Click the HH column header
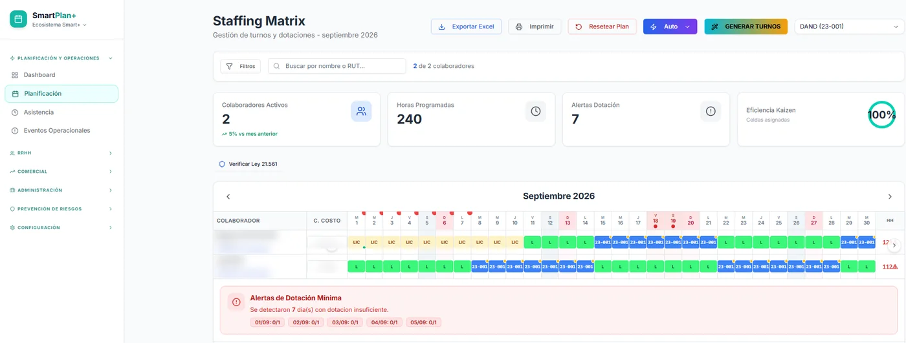Image resolution: width=906 pixels, height=343 pixels. click(x=890, y=221)
